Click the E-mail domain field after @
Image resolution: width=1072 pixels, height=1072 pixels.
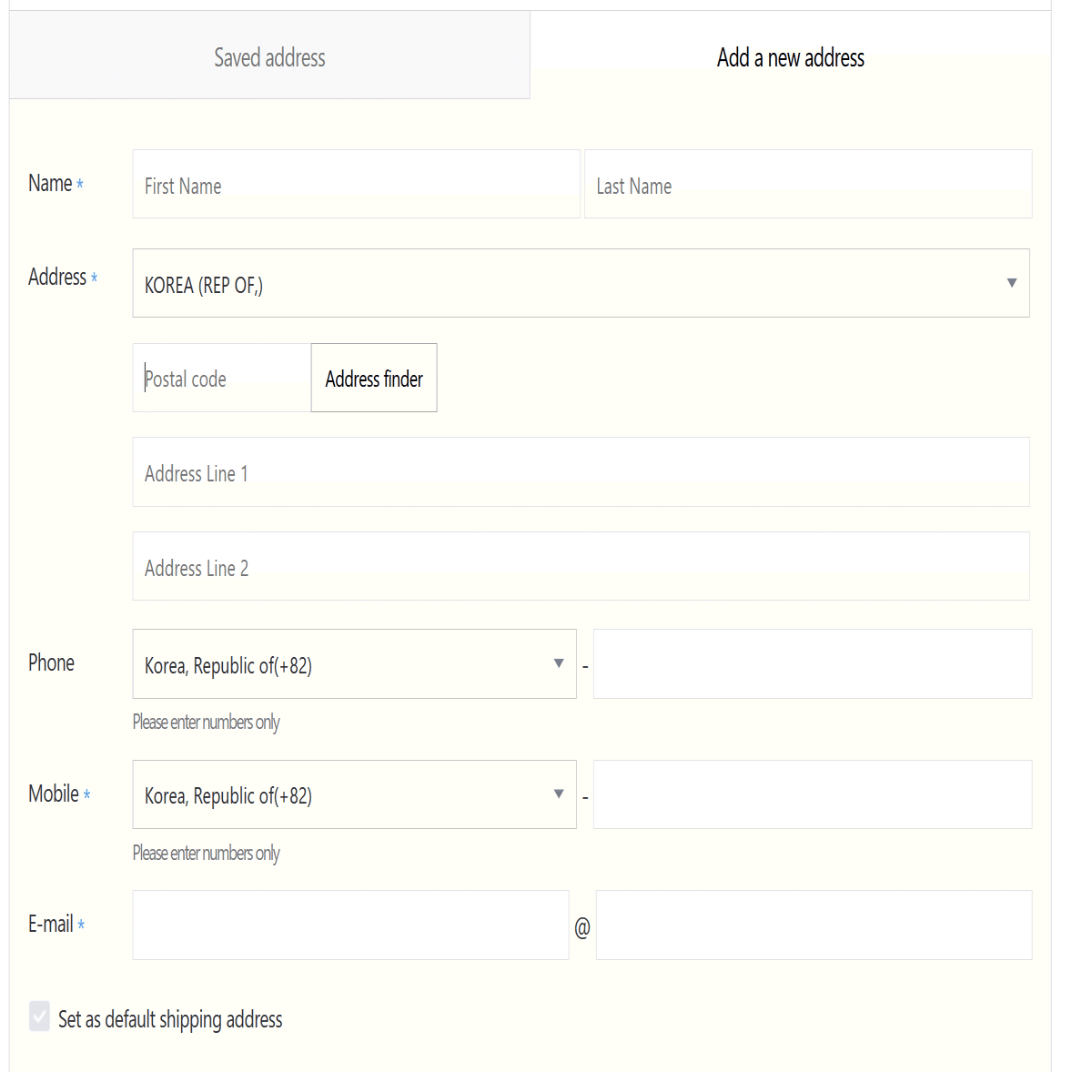(814, 925)
